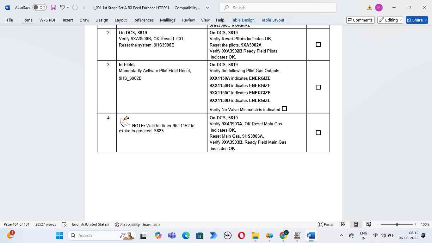
Task: Click the Save icon in title bar
Action: [53, 8]
